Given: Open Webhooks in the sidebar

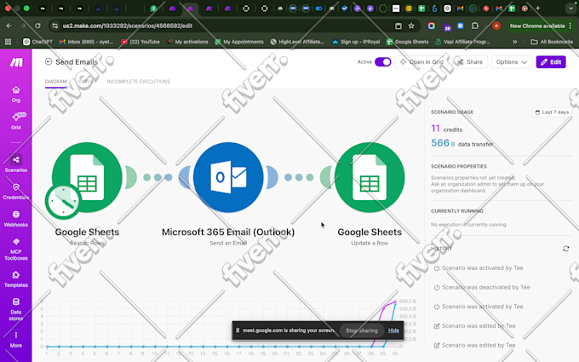Looking at the screenshot, I should point(16,218).
